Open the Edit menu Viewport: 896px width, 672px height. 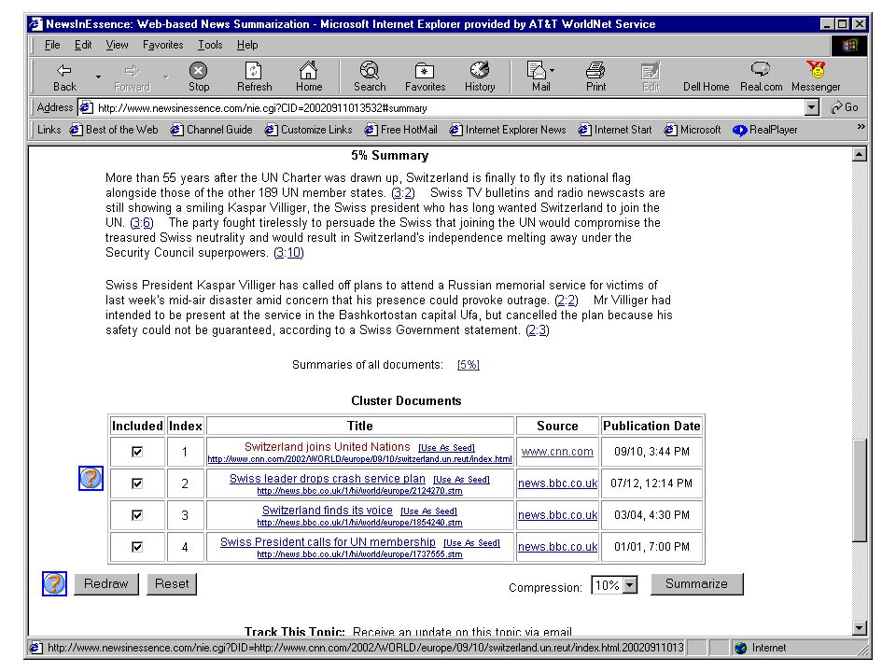(x=83, y=45)
